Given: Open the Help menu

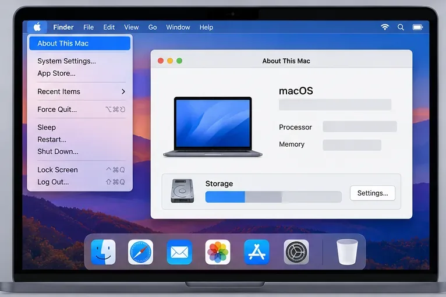Looking at the screenshot, I should tap(206, 27).
